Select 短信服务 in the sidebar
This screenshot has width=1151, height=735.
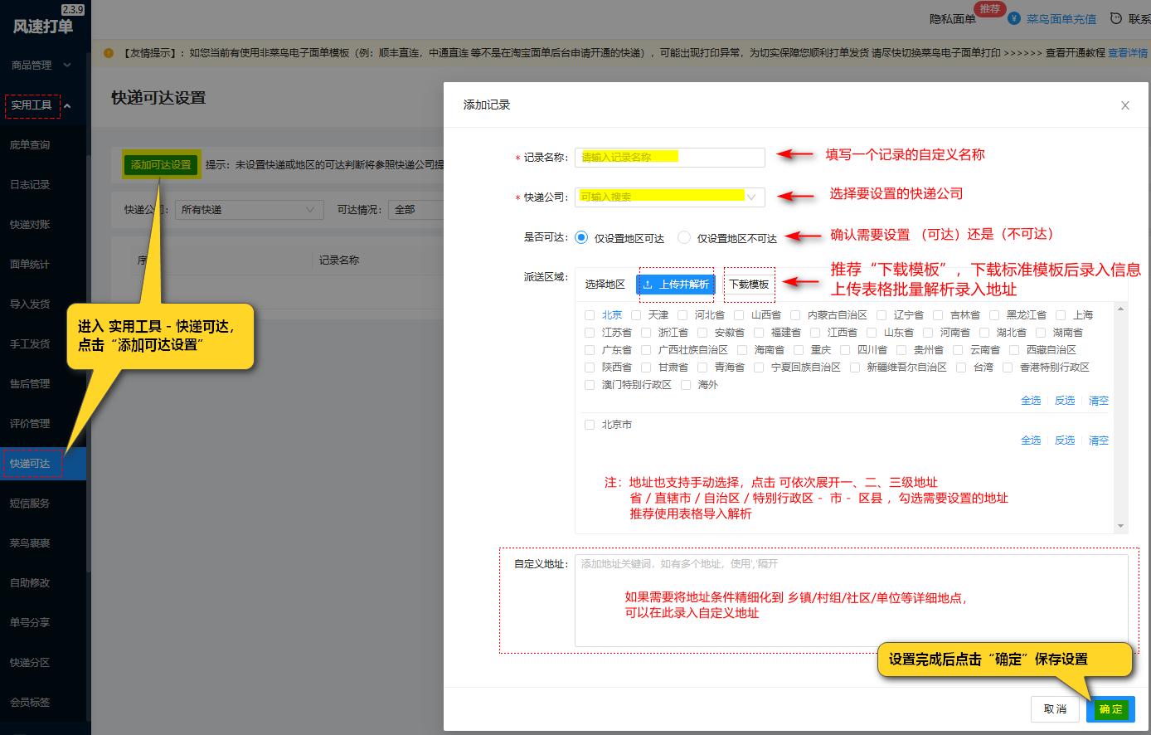click(x=32, y=503)
